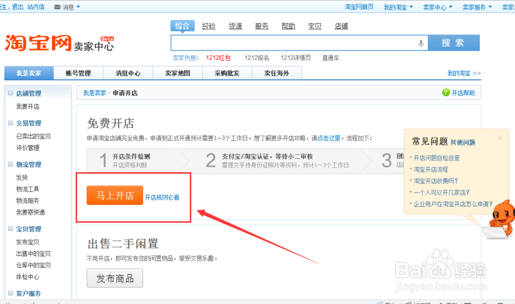515x304 pixels.
Task: Open the 账号管理 navigation tab
Action: point(78,73)
